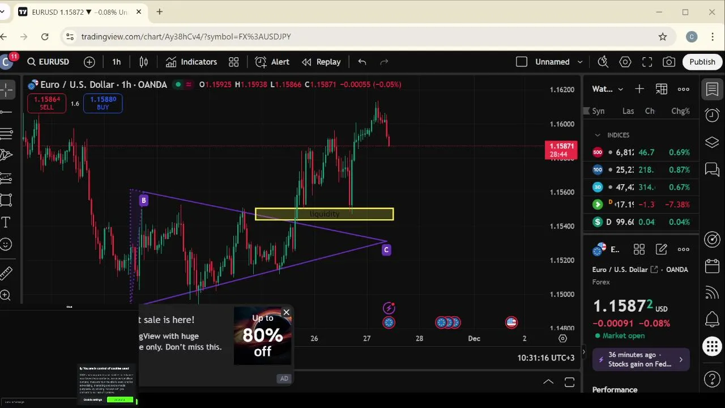Open Stocks gain on Fed news item
Viewport: 725px width, 408px height.
641,359
